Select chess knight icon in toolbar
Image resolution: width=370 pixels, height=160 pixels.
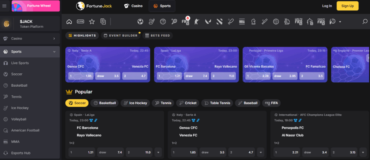(253, 22)
